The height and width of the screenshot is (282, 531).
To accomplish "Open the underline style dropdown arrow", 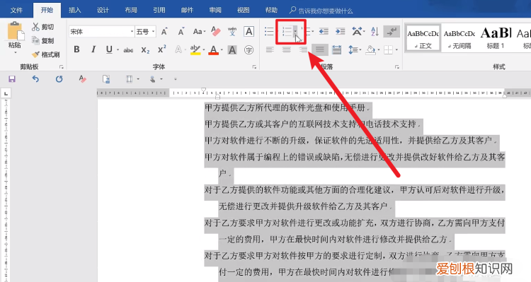I will pyautogui.click(x=118, y=49).
